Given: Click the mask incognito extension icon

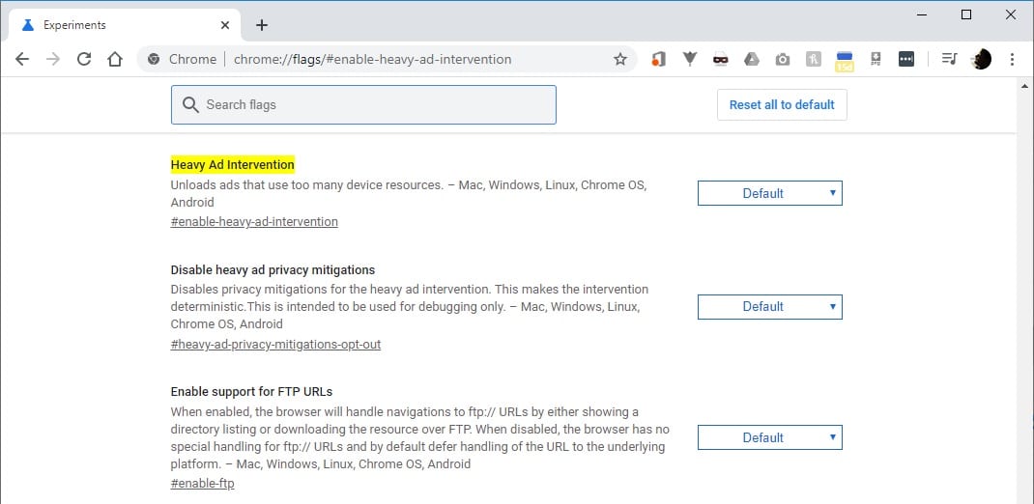Looking at the screenshot, I should click(720, 60).
